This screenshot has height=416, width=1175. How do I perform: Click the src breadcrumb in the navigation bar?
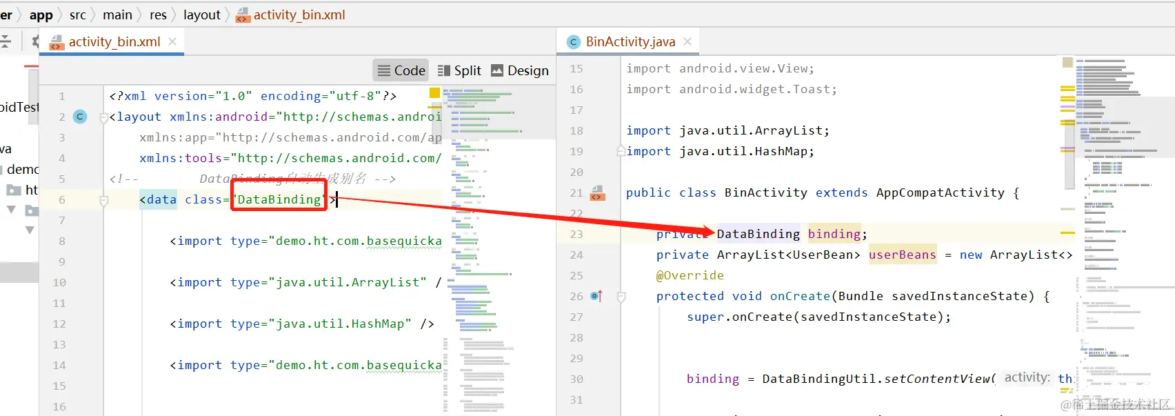pos(78,14)
